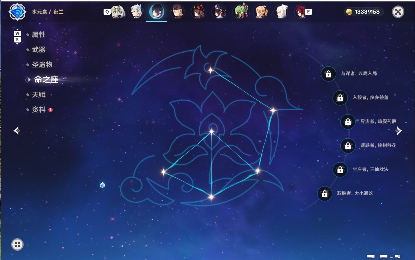Image resolution: width=415 pixels, height=260 pixels.
Task: Click the lock icon for 坐庄者，三仙戏法
Action: click(340, 170)
